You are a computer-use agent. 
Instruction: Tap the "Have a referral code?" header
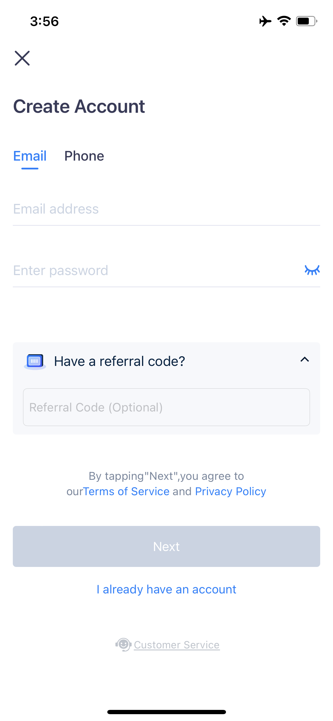120,361
